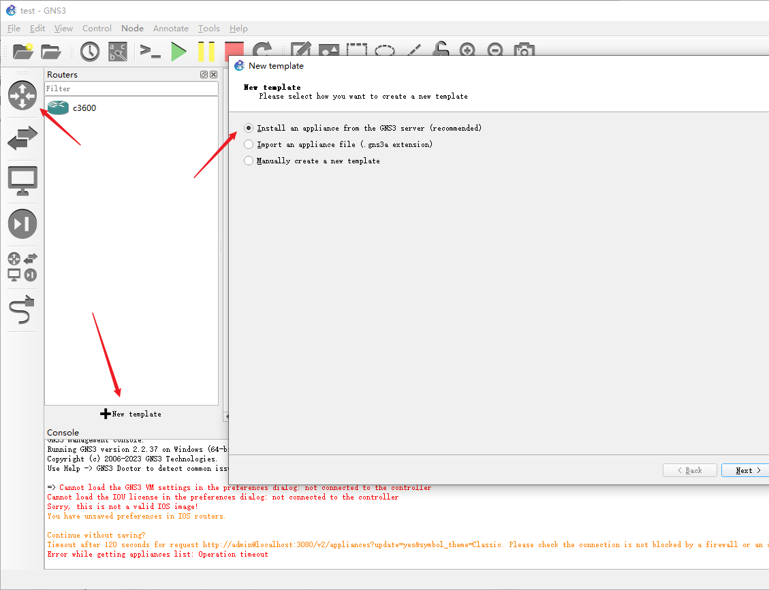769x590 pixels.
Task: Close the Routers panel
Action: point(213,74)
